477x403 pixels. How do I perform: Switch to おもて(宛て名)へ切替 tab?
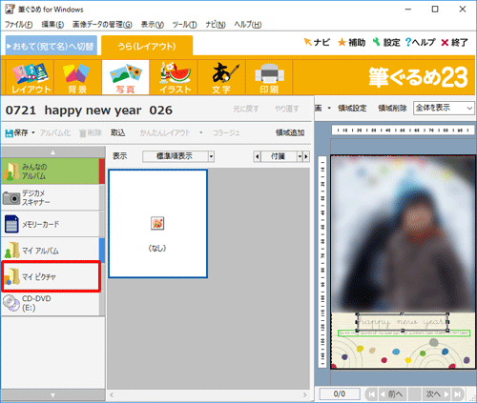click(52, 46)
